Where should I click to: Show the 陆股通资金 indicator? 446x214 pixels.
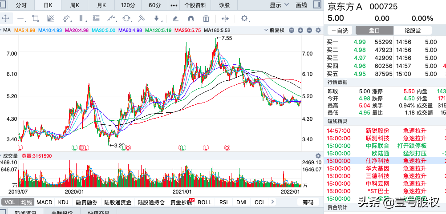tap(118, 202)
